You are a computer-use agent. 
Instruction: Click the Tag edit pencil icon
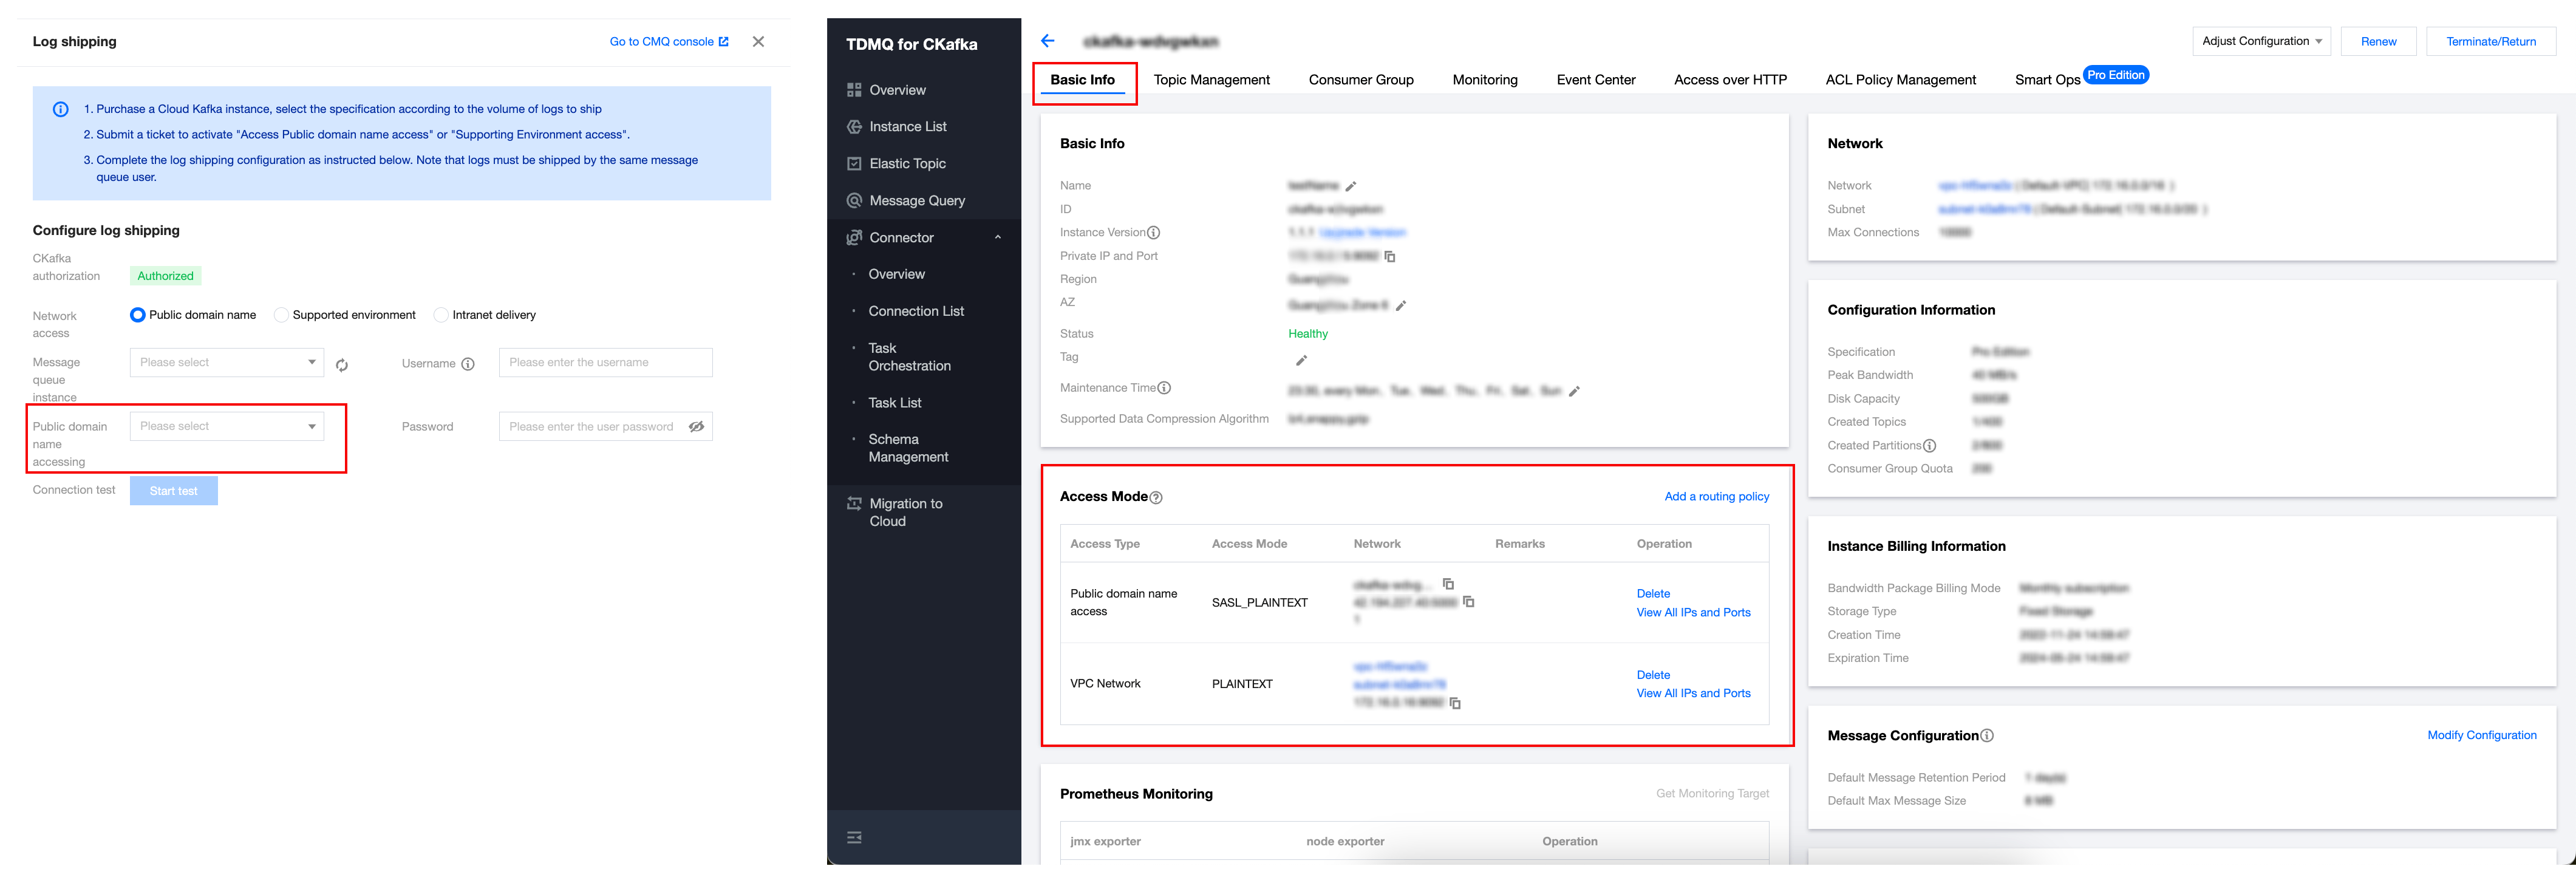1301,360
